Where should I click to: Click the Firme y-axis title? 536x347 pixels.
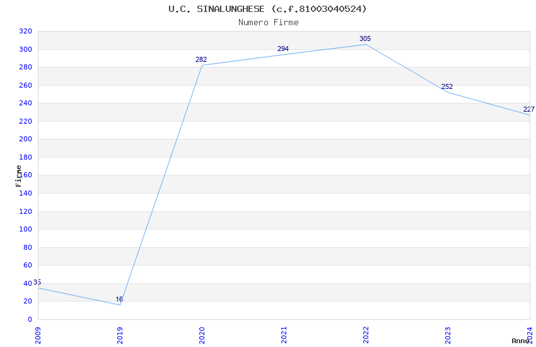pyautogui.click(x=19, y=175)
